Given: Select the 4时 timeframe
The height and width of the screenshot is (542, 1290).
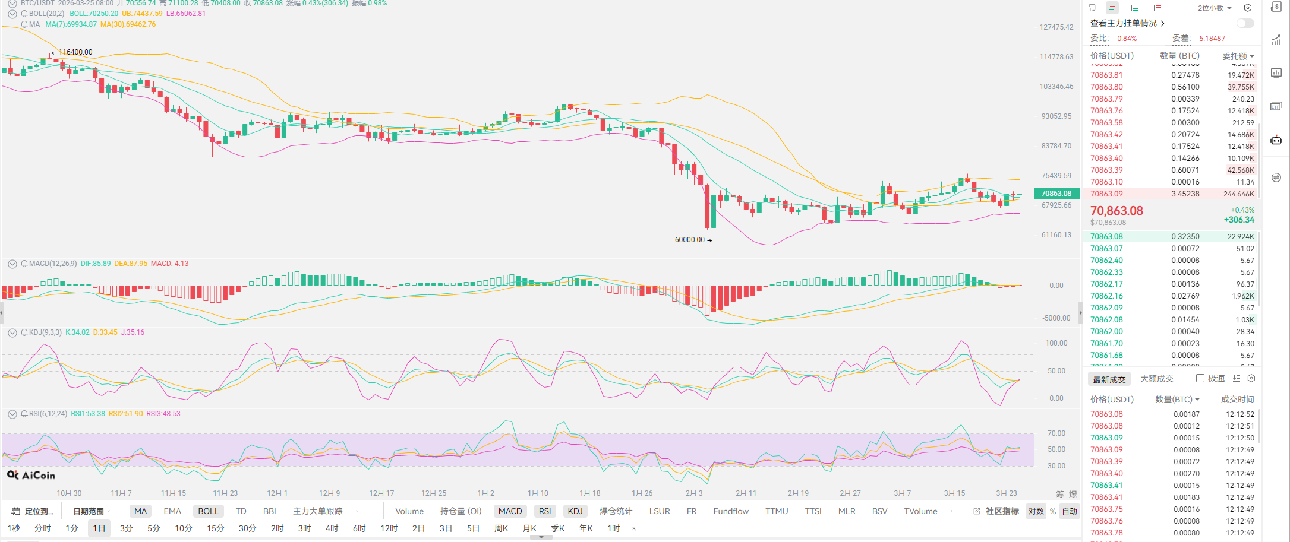Looking at the screenshot, I should click(332, 528).
